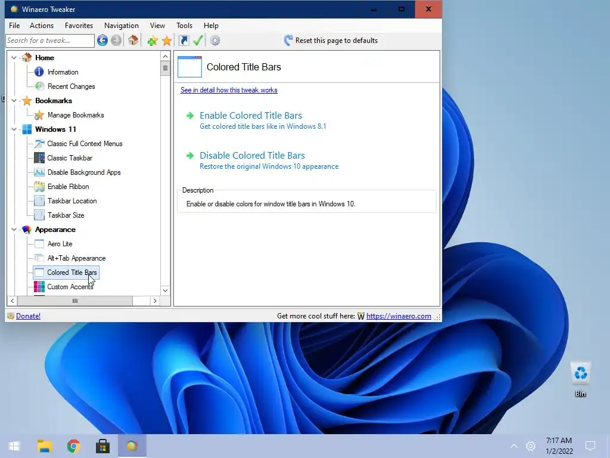
Task: Open the File menu
Action: pyautogui.click(x=14, y=25)
